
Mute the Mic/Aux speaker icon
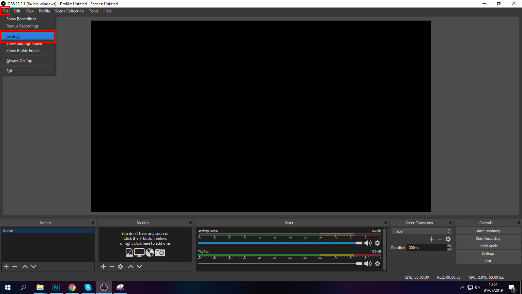[x=368, y=264]
